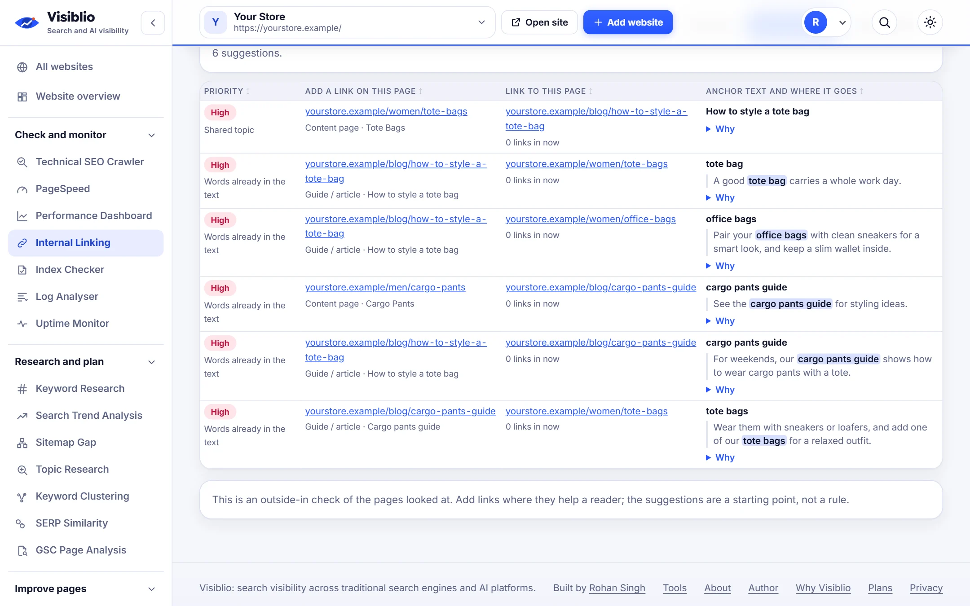Open the Tools footer link

pos(675,588)
